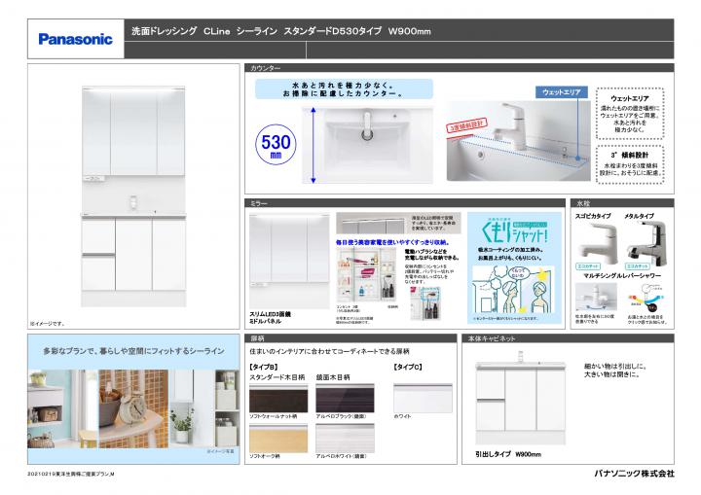Click the カウンター section header
701x495 pixels.
coord(460,68)
